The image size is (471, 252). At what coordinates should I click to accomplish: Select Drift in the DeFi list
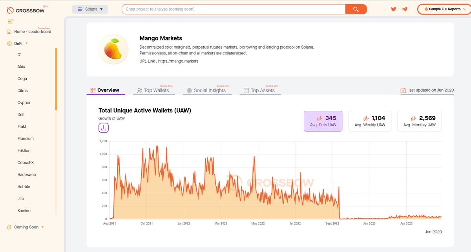[22, 114]
